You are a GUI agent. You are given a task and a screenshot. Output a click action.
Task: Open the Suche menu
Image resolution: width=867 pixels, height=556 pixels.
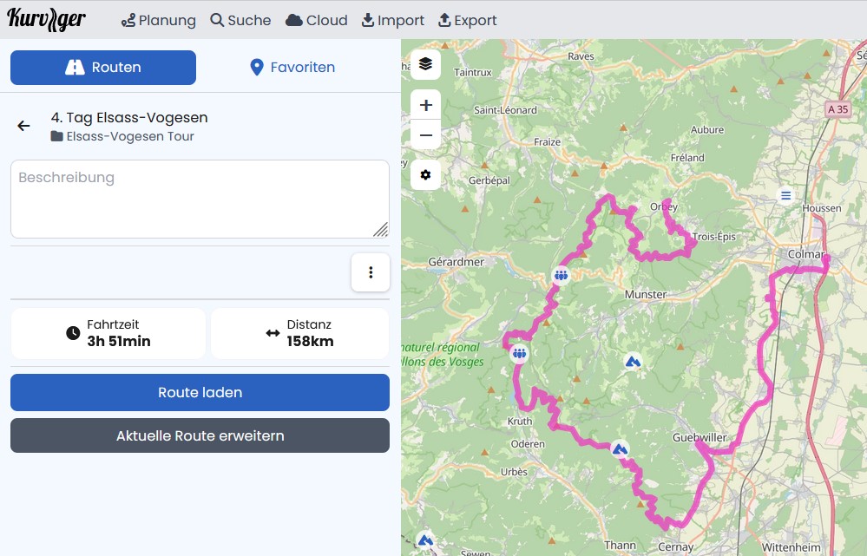240,20
